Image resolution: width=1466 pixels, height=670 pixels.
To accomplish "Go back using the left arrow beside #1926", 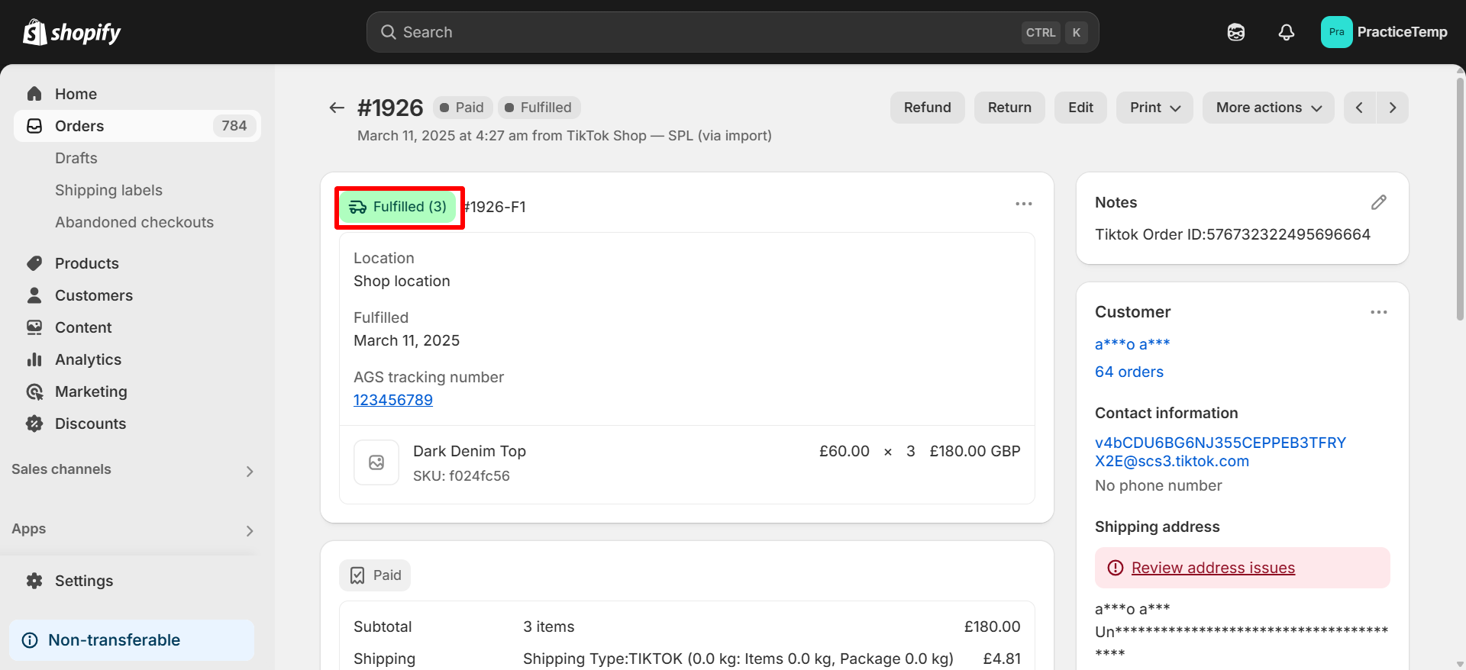I will [337, 108].
